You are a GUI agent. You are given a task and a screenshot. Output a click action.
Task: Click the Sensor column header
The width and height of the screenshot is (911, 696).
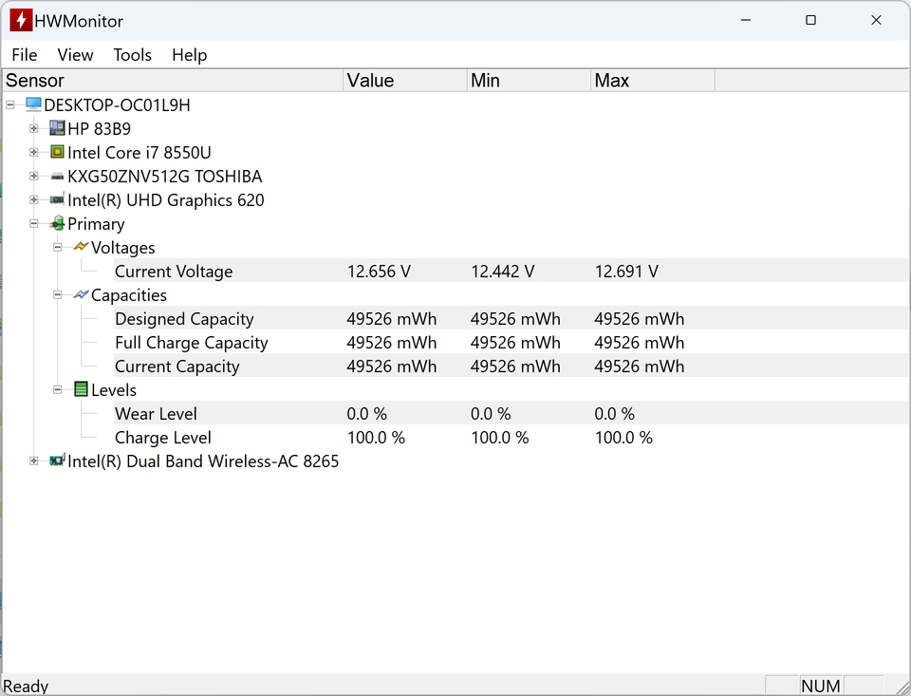coord(171,81)
